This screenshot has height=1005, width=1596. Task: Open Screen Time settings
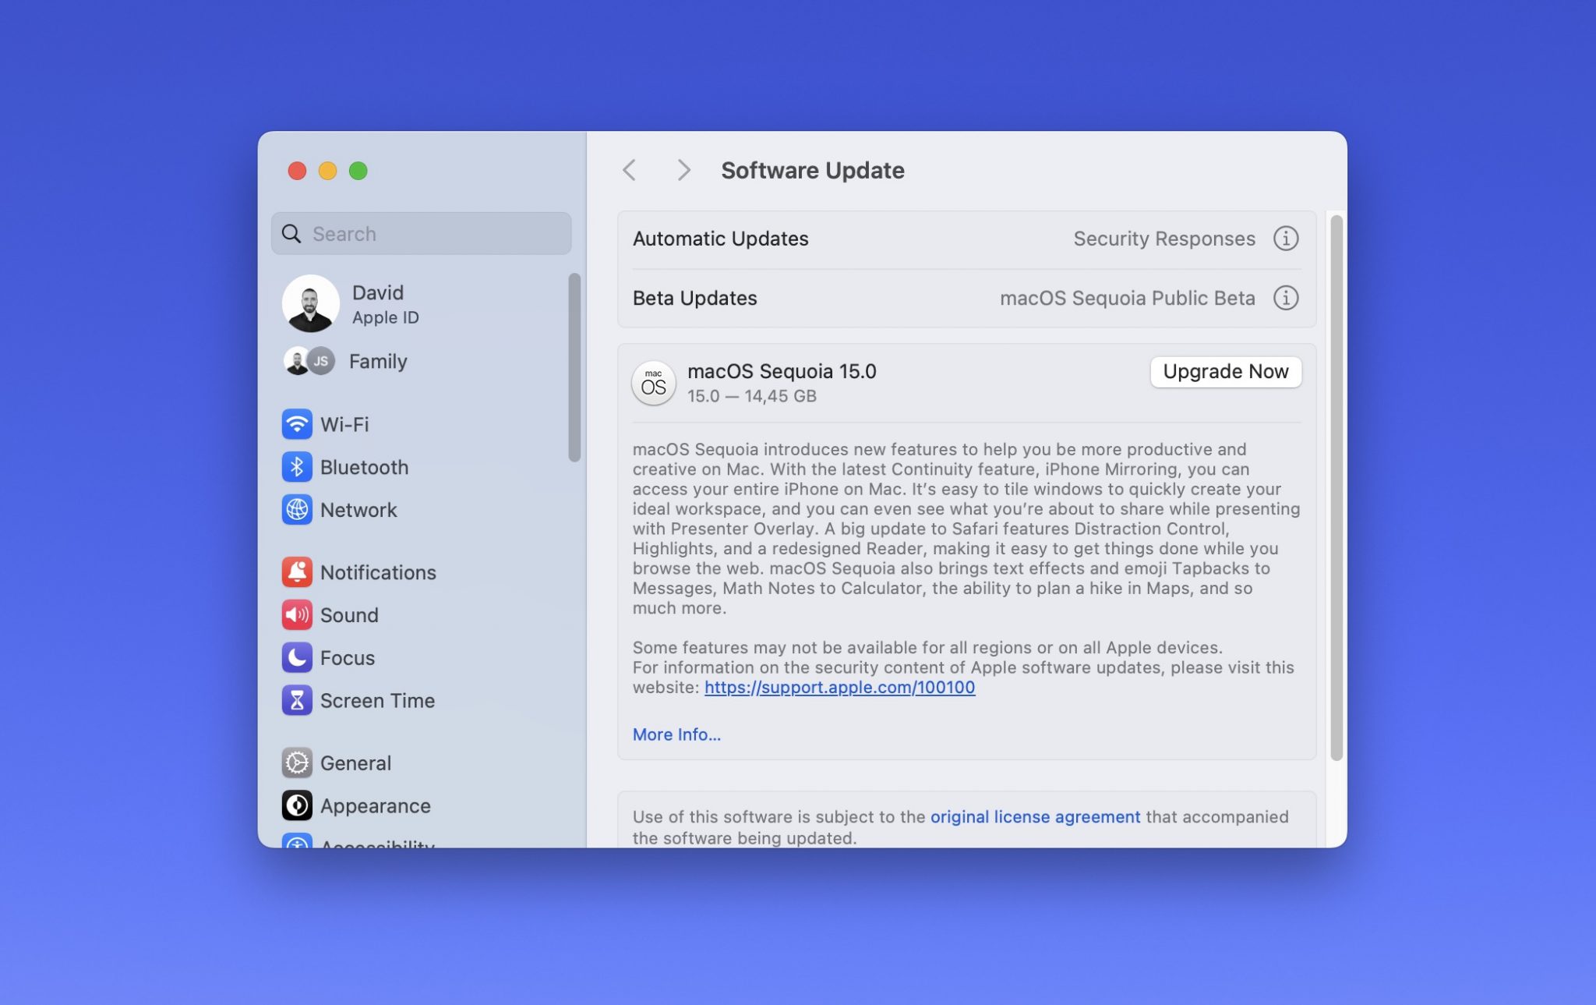pyautogui.click(x=377, y=700)
